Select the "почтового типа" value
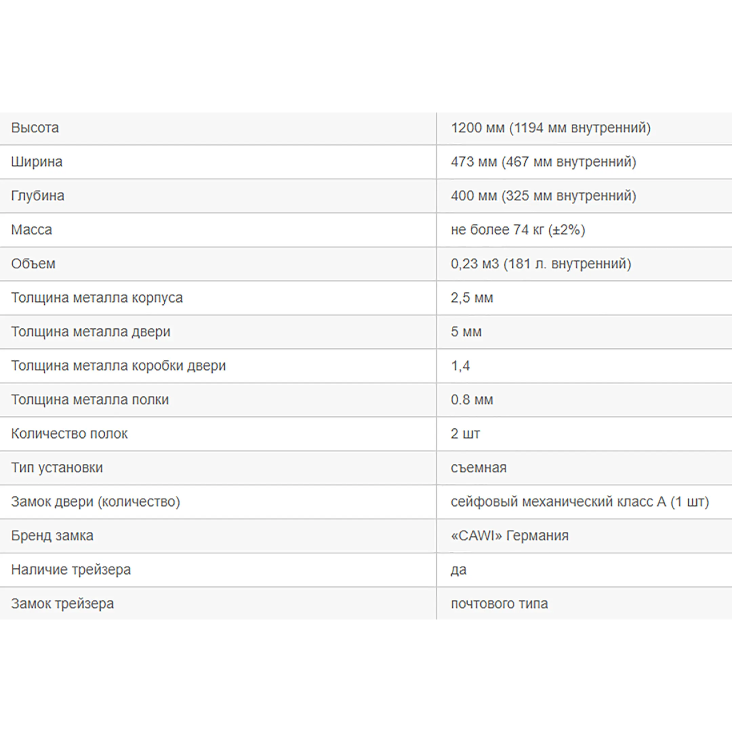The height and width of the screenshot is (732, 732). click(500, 604)
